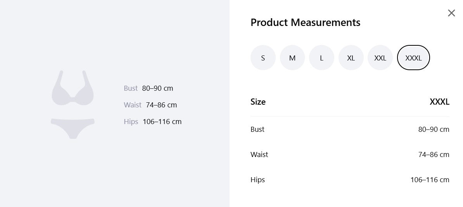Image resolution: width=463 pixels, height=207 pixels.
Task: Select size M
Action: (292, 58)
